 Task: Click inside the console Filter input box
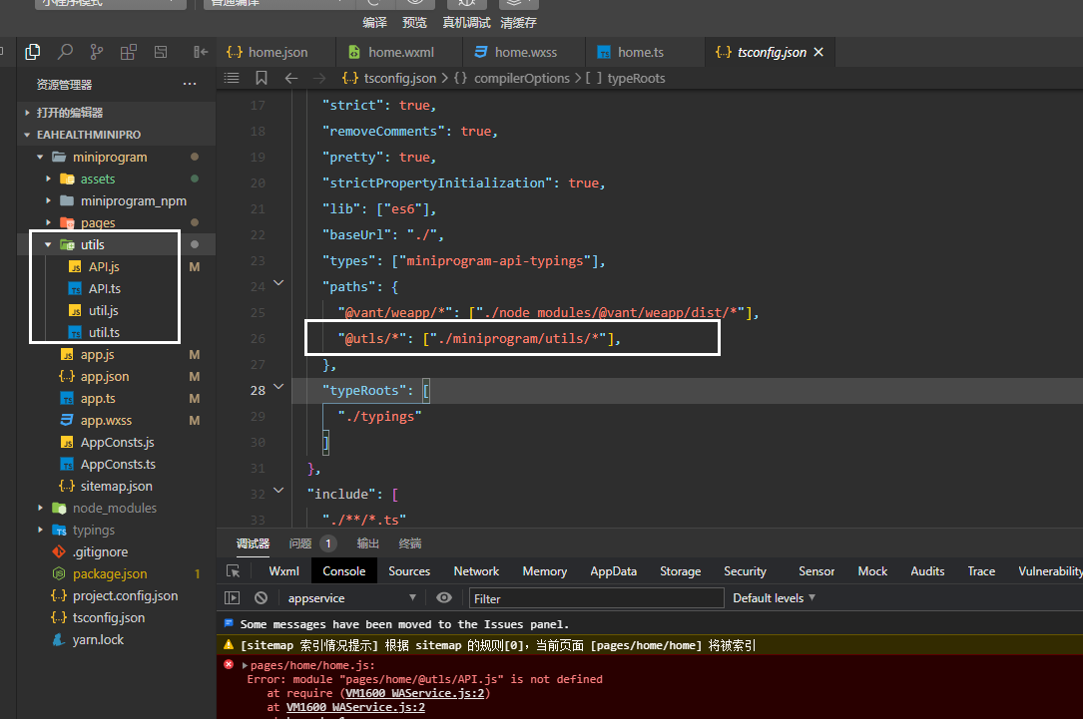click(x=596, y=597)
